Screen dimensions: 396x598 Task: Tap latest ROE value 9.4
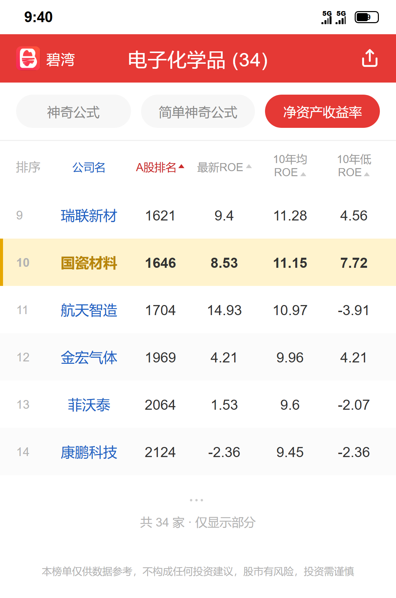coord(224,216)
